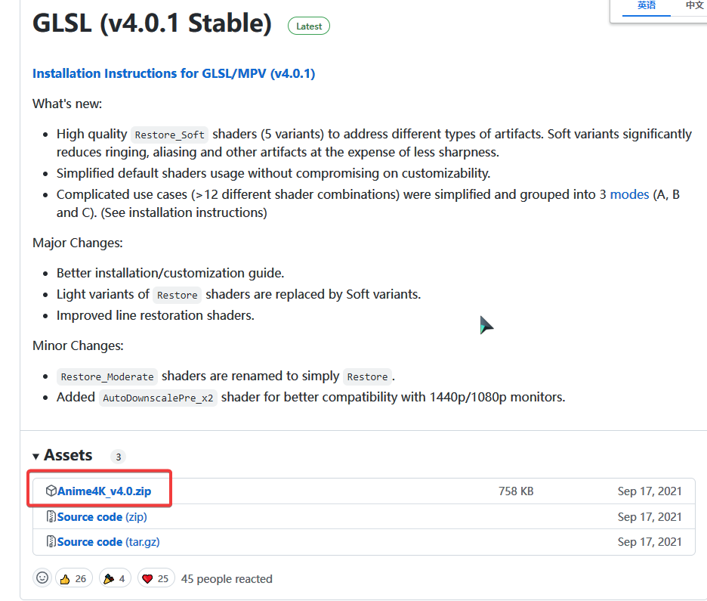Viewport: 707px width, 601px height.
Task: Switch to the 中文 translation tab
Action: click(694, 5)
